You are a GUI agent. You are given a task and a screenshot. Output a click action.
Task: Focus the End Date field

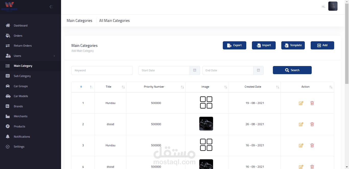[x=228, y=70]
